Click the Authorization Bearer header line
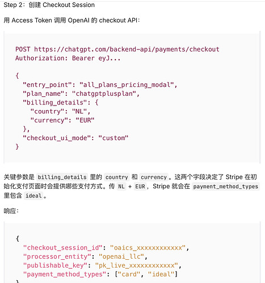Screen dimensions: 265x283 pos(68,58)
